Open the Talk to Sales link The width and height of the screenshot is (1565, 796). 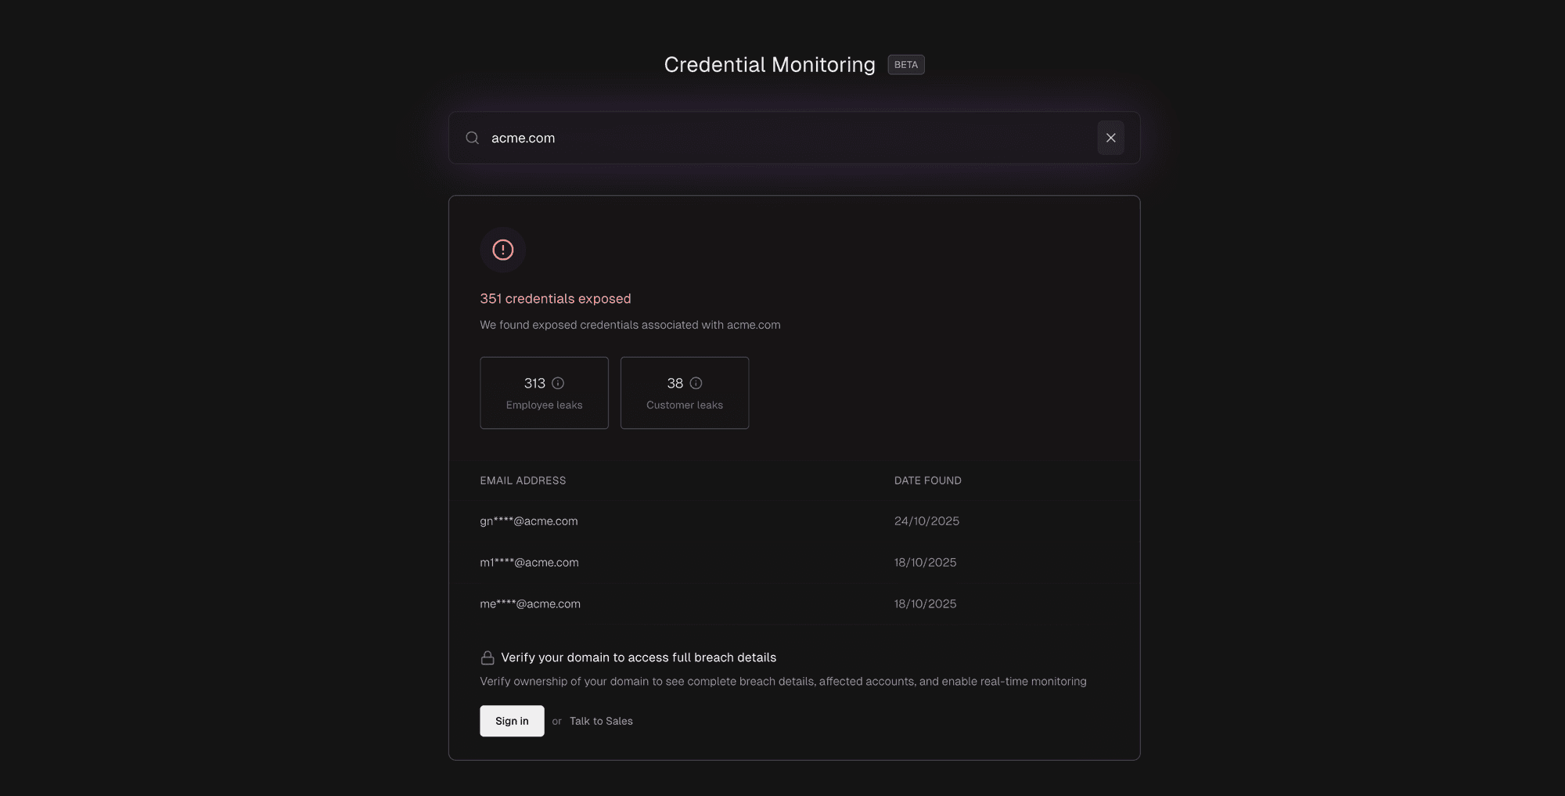[601, 721]
